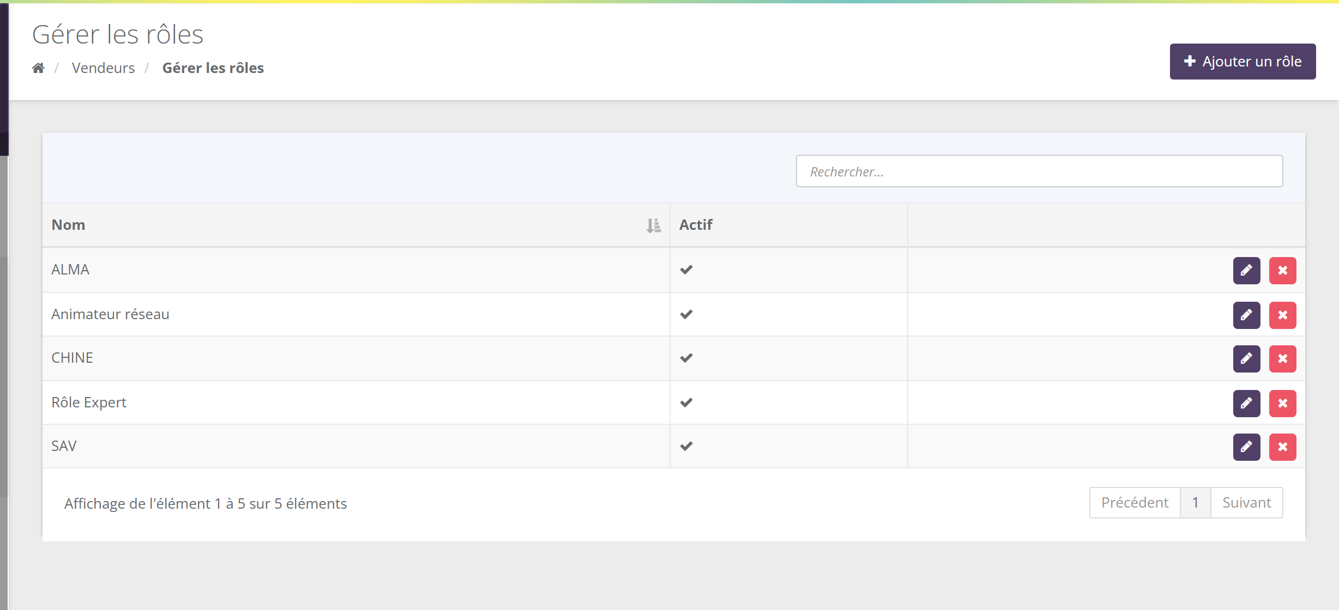Select the Rôle Expert name cell
1339x610 pixels.
pos(356,403)
